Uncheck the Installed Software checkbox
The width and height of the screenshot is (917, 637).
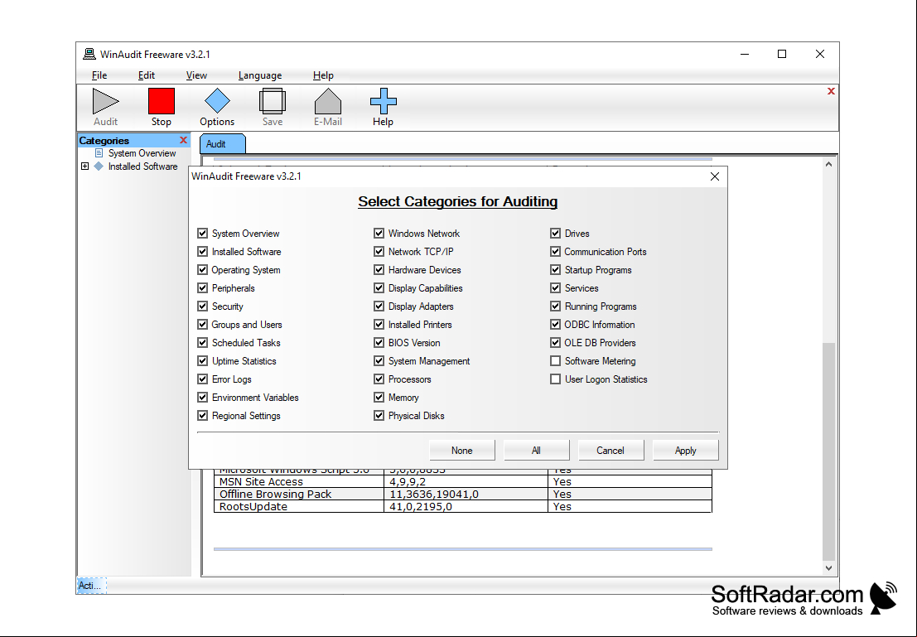click(202, 252)
